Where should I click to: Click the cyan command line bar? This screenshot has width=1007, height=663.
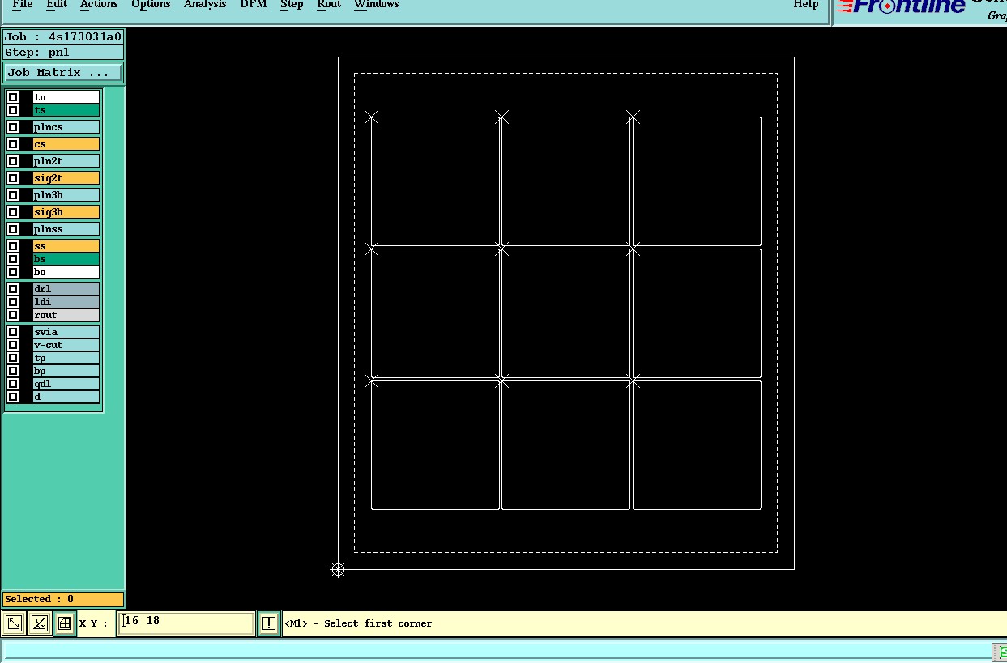(x=496, y=650)
